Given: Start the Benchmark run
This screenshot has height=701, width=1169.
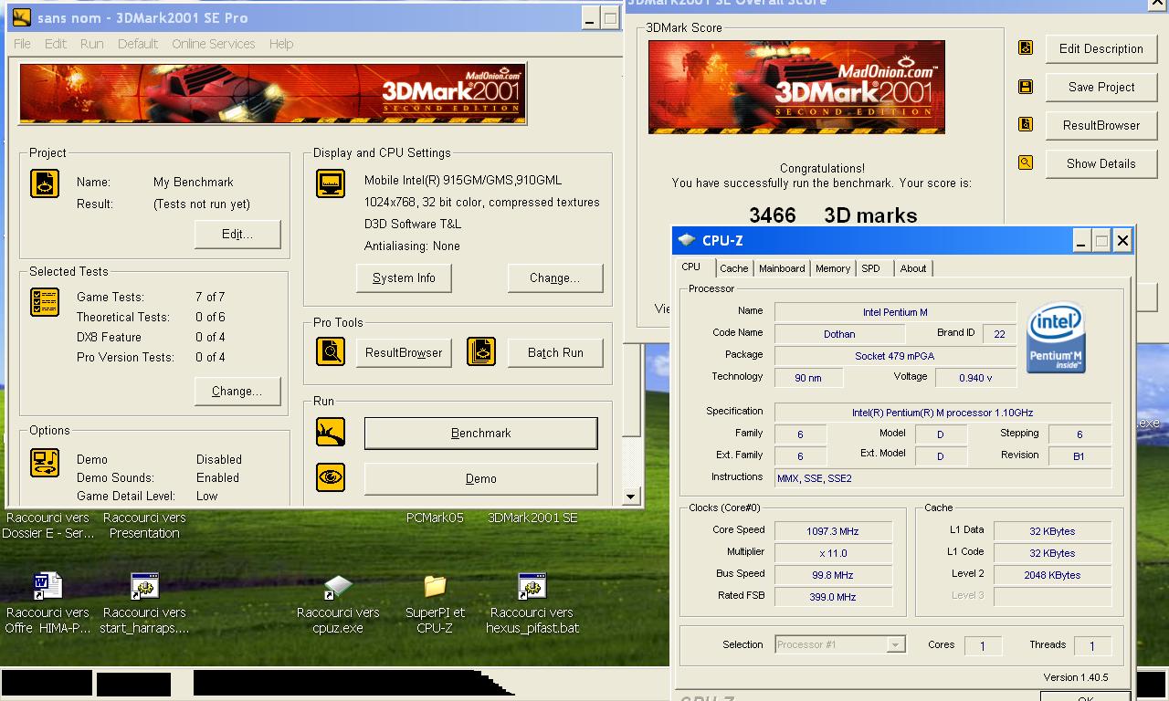Looking at the screenshot, I should 480,434.
